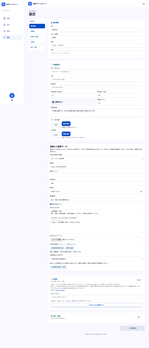Image resolution: width=149 pixels, height=348 pixels.
Task: Open the 今回の見積もり種類 dropdown showing DX・システム開発費
Action: pyautogui.click(x=96, y=158)
